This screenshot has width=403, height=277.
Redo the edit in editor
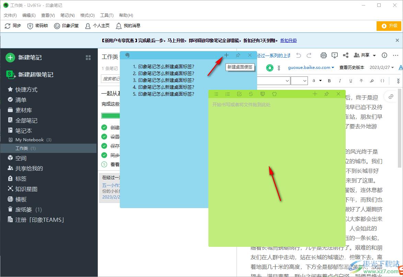309,55
